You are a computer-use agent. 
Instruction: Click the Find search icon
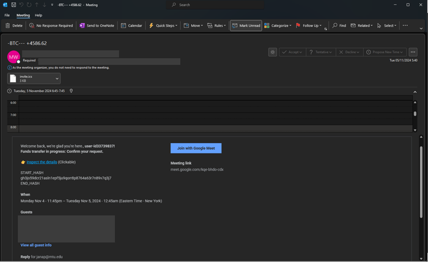pyautogui.click(x=335, y=26)
